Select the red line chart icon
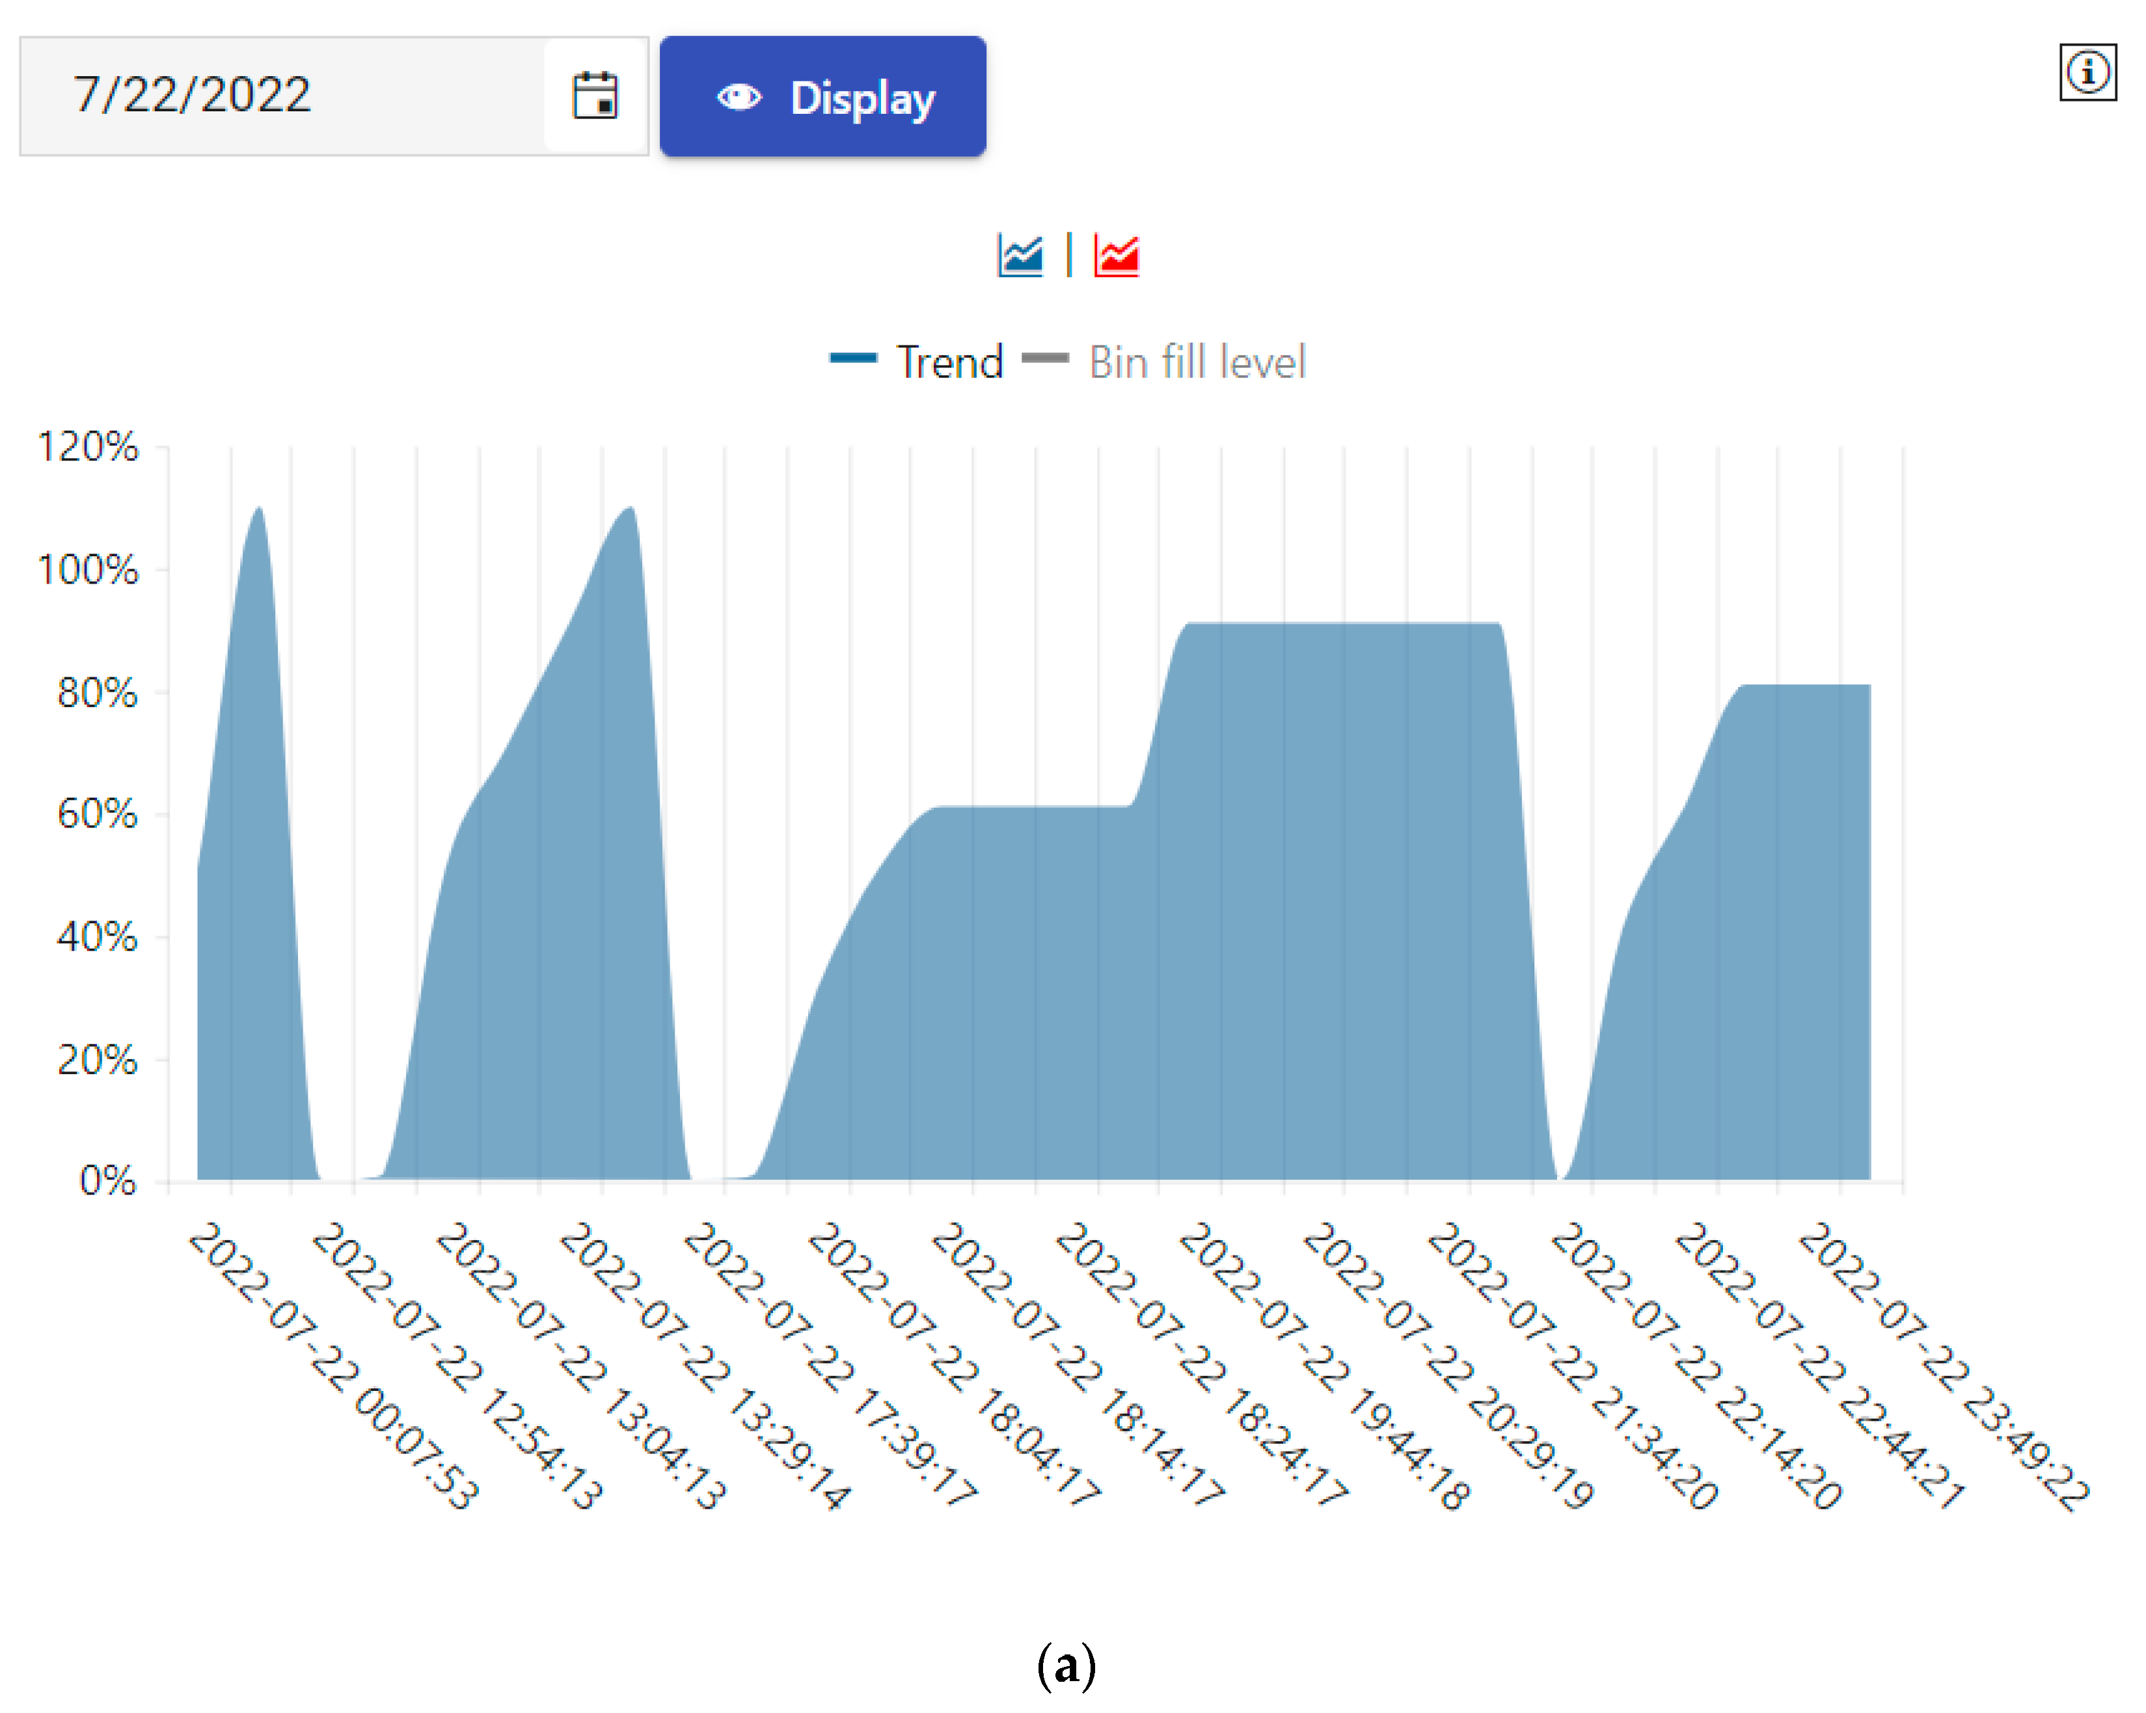Viewport: 2146px width, 1713px height. [x=1116, y=256]
